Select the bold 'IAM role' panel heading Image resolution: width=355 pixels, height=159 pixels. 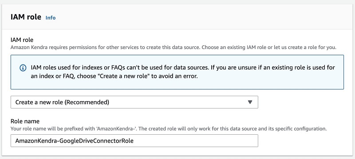click(26, 17)
